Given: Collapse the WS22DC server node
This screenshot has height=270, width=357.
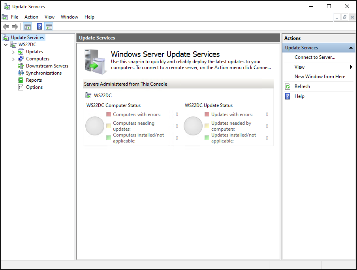Looking at the screenshot, I should pos(6,45).
